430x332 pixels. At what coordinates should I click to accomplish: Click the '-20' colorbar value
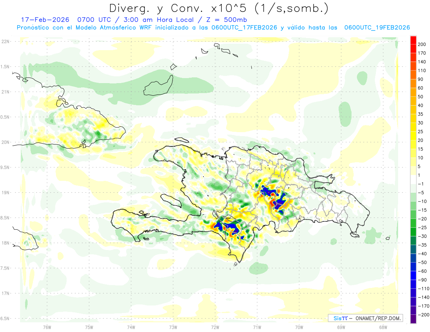pos(423,219)
